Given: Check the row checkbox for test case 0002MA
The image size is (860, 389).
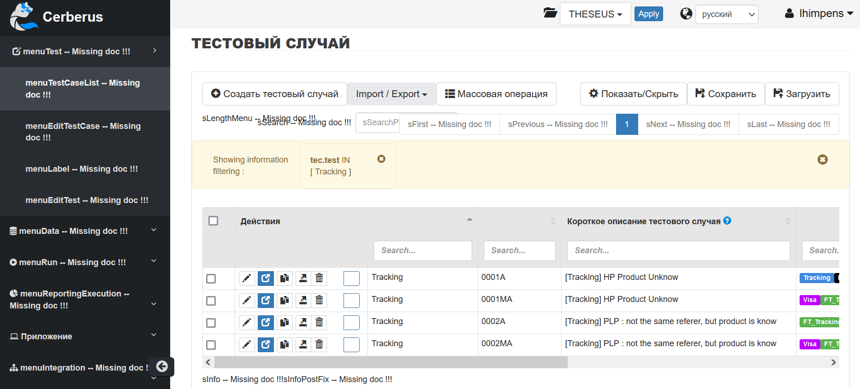Looking at the screenshot, I should [x=211, y=345].
